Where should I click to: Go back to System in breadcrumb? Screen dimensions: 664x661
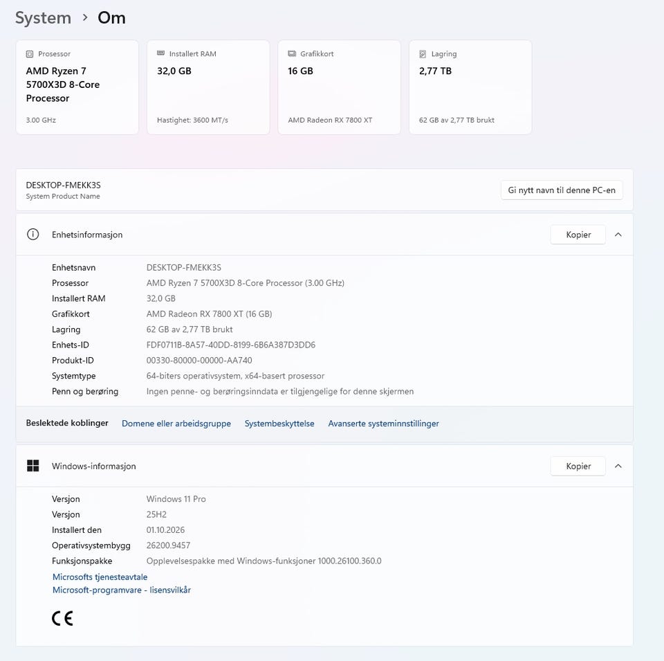point(43,18)
